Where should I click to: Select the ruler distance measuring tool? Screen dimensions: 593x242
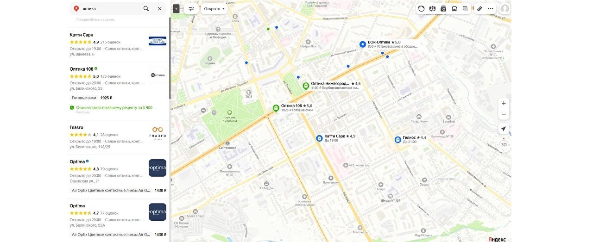(479, 8)
